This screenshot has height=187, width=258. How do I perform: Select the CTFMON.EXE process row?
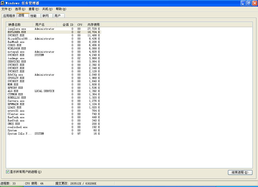click(x=54, y=94)
